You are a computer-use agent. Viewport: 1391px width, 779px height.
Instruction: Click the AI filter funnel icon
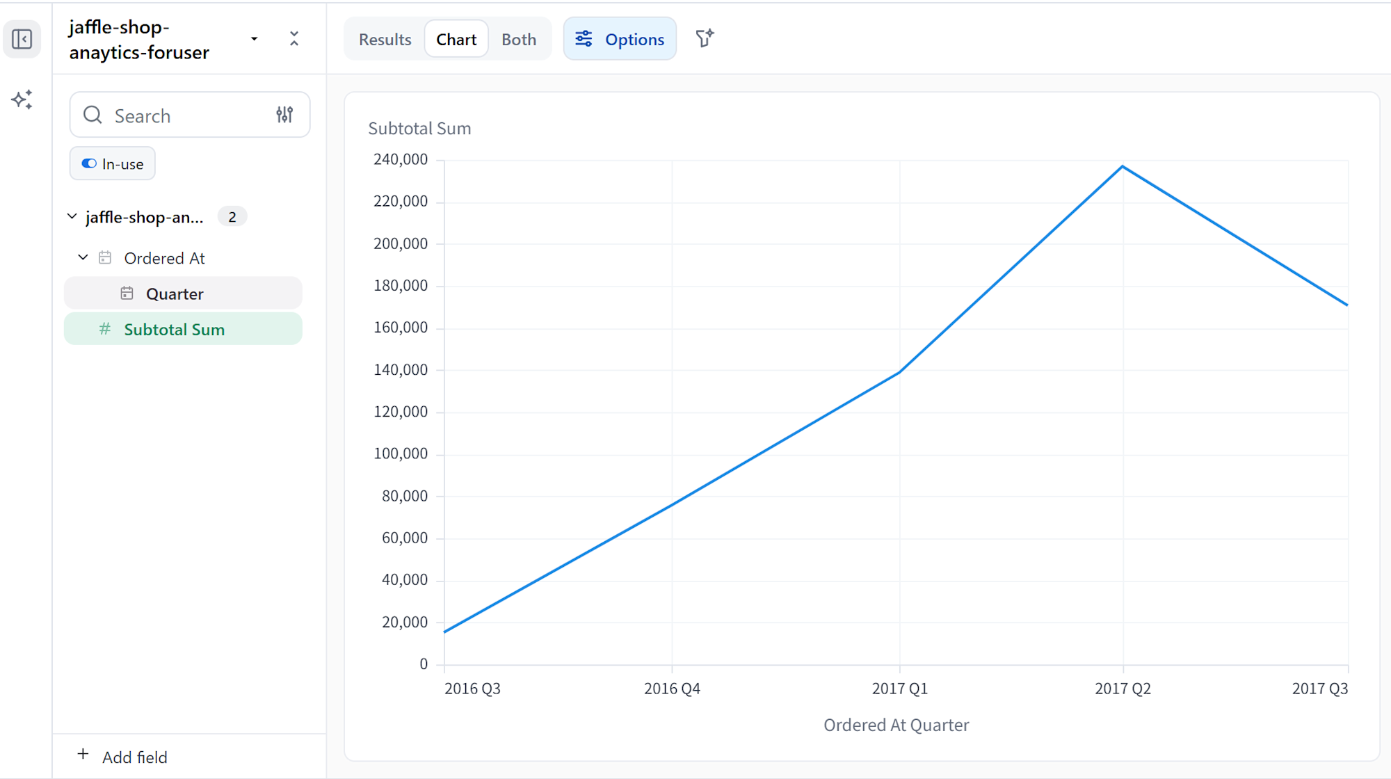pos(705,38)
